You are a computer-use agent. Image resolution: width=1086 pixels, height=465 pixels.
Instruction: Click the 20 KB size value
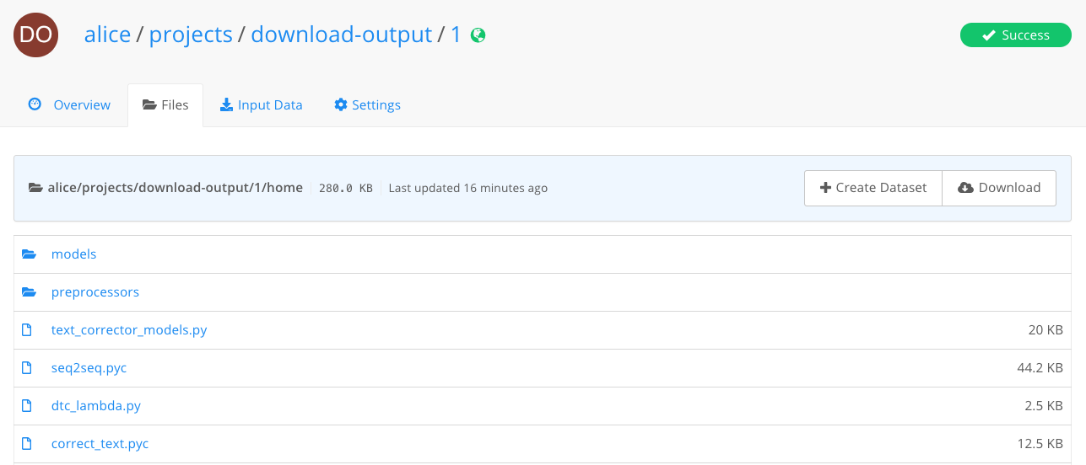[1045, 330]
